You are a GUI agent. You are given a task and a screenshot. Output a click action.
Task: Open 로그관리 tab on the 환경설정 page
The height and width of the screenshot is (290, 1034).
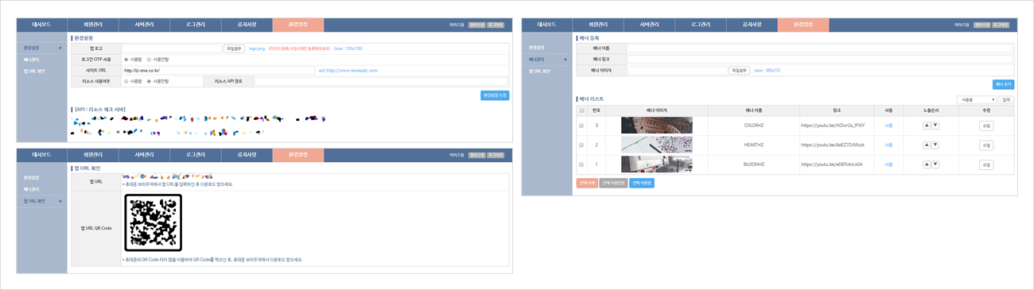pyautogui.click(x=196, y=25)
